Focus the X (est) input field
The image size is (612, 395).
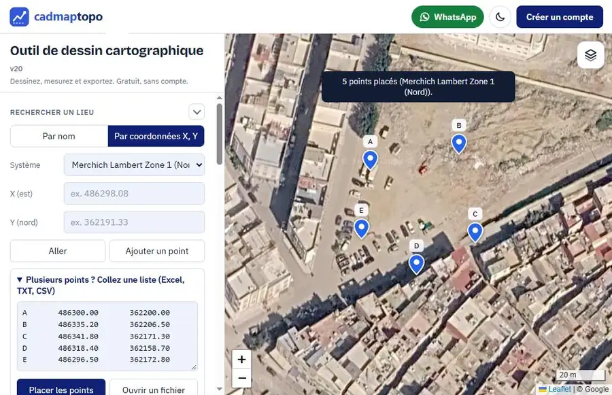pos(134,194)
